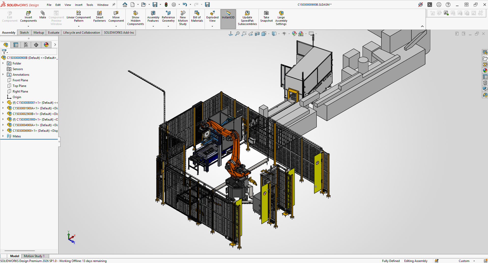Open the DisplayManager appearance sphere tab
Screen dimensions: 488x263
[46, 45]
